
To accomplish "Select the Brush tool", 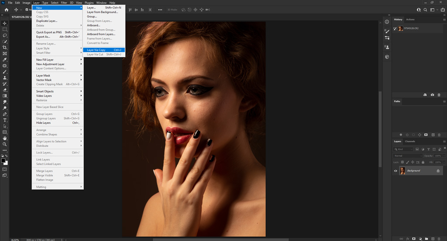I will [4, 72].
